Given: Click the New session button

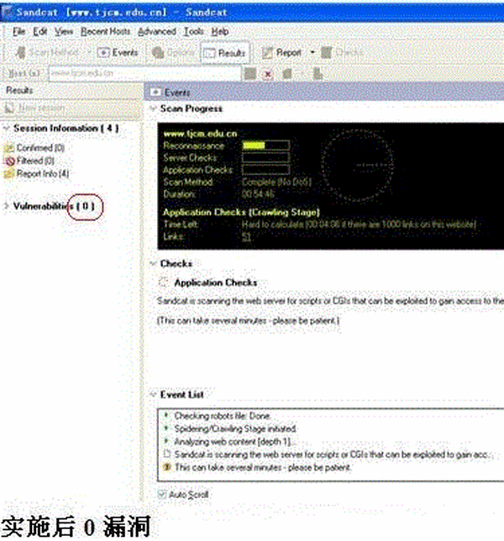Looking at the screenshot, I should tap(34, 108).
